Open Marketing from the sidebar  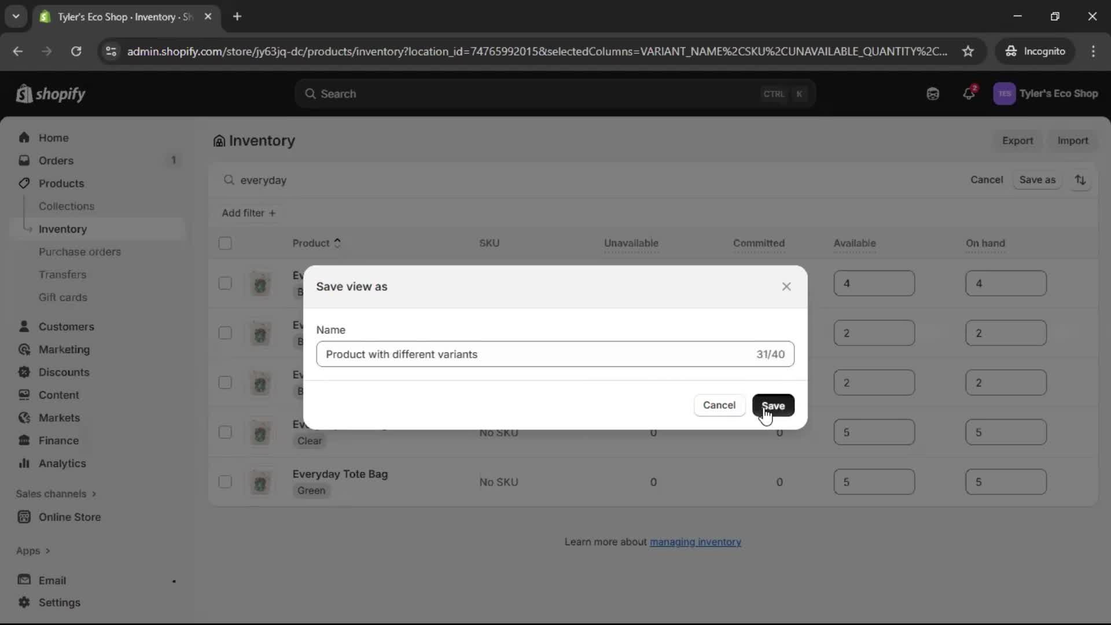coord(64,350)
